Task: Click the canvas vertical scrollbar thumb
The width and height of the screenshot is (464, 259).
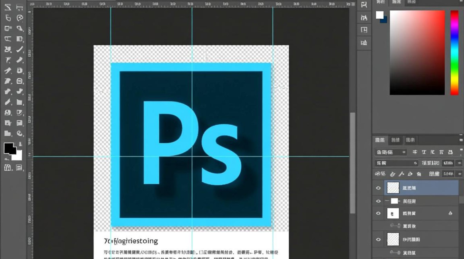Action: click(352, 163)
